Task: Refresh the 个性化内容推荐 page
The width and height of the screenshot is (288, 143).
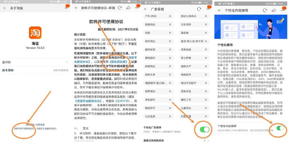Action: [x=265, y=10]
